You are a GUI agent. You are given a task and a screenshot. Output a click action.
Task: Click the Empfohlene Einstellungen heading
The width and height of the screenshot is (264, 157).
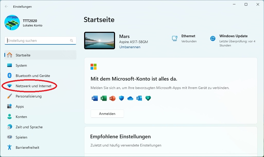[x=120, y=136]
